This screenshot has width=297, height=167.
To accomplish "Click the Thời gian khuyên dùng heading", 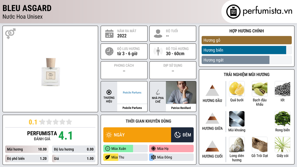I will (148, 121).
